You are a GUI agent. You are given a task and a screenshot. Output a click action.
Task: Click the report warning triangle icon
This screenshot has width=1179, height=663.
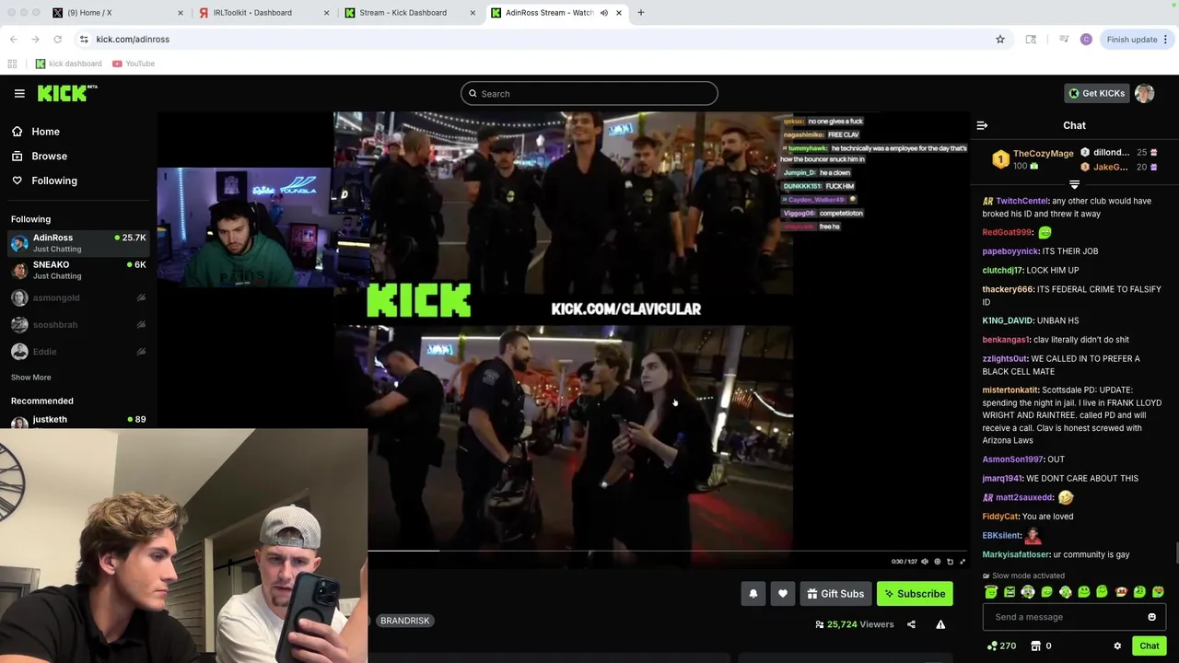[x=940, y=624]
